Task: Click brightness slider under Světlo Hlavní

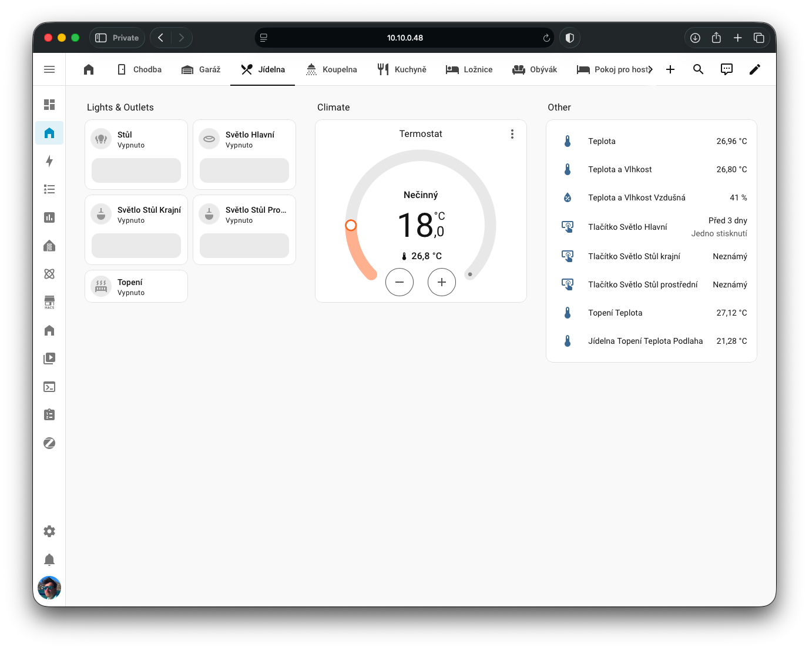Action: click(x=244, y=170)
